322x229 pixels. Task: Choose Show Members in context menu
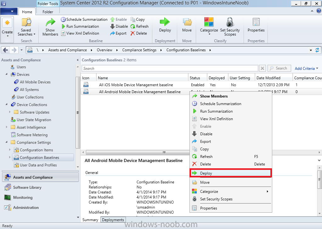tap(231, 96)
